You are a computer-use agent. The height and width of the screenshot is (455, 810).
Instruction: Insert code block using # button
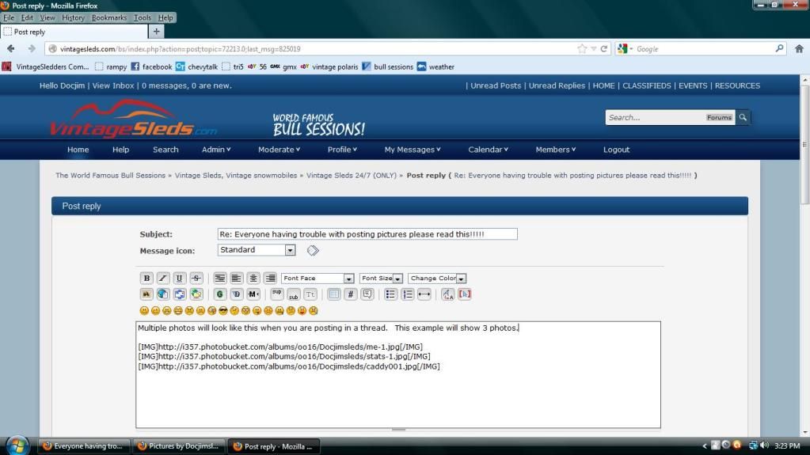pyautogui.click(x=351, y=294)
